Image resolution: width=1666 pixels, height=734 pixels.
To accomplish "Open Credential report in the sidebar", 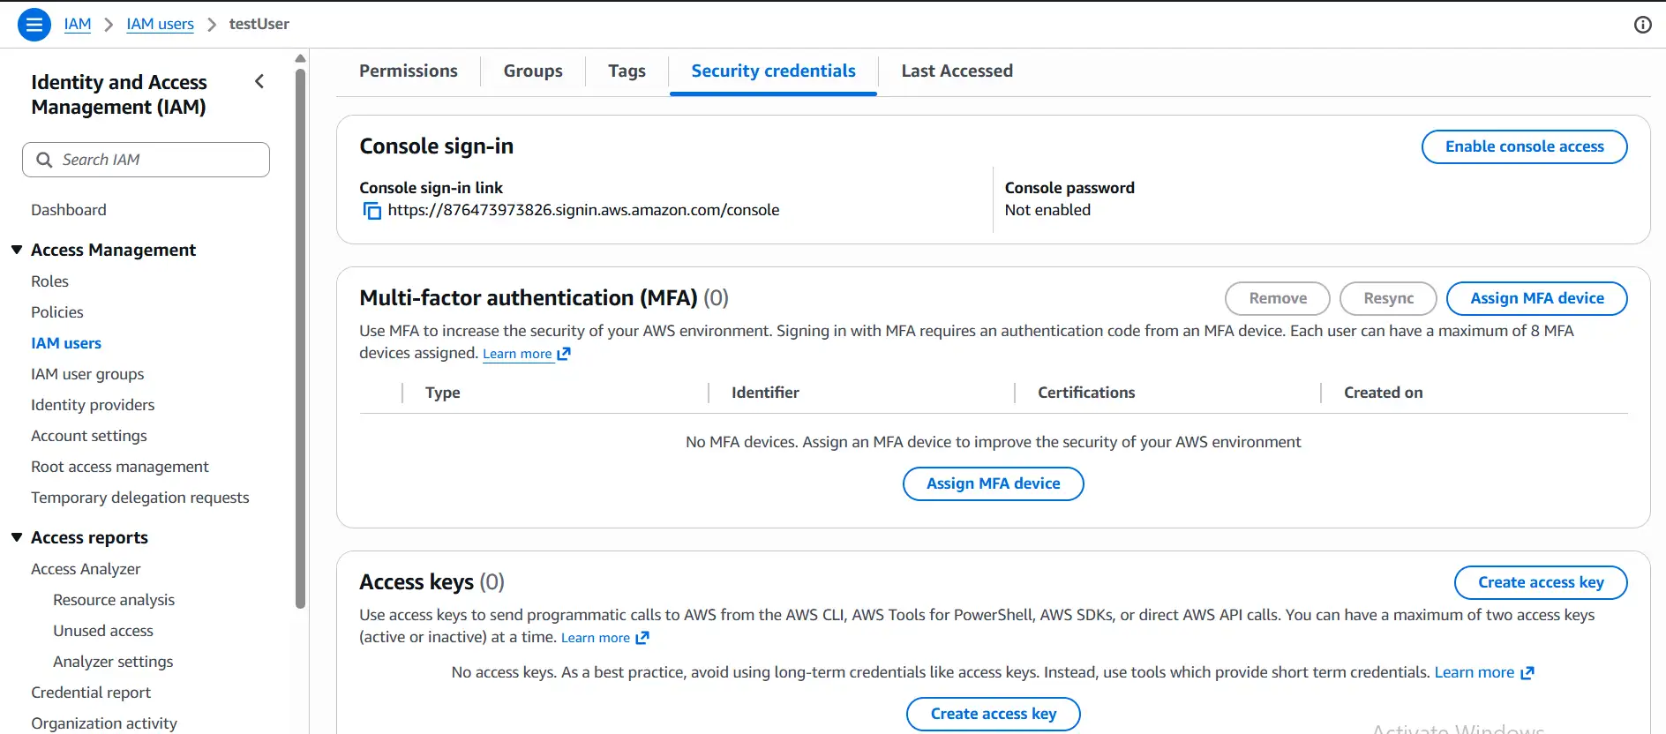I will coord(91,693).
